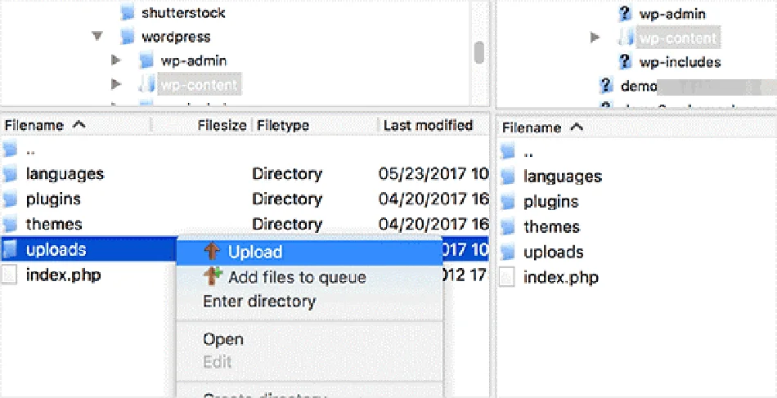This screenshot has height=398, width=777.
Task: Click the remote wp-admin question mark icon
Action: (x=626, y=13)
